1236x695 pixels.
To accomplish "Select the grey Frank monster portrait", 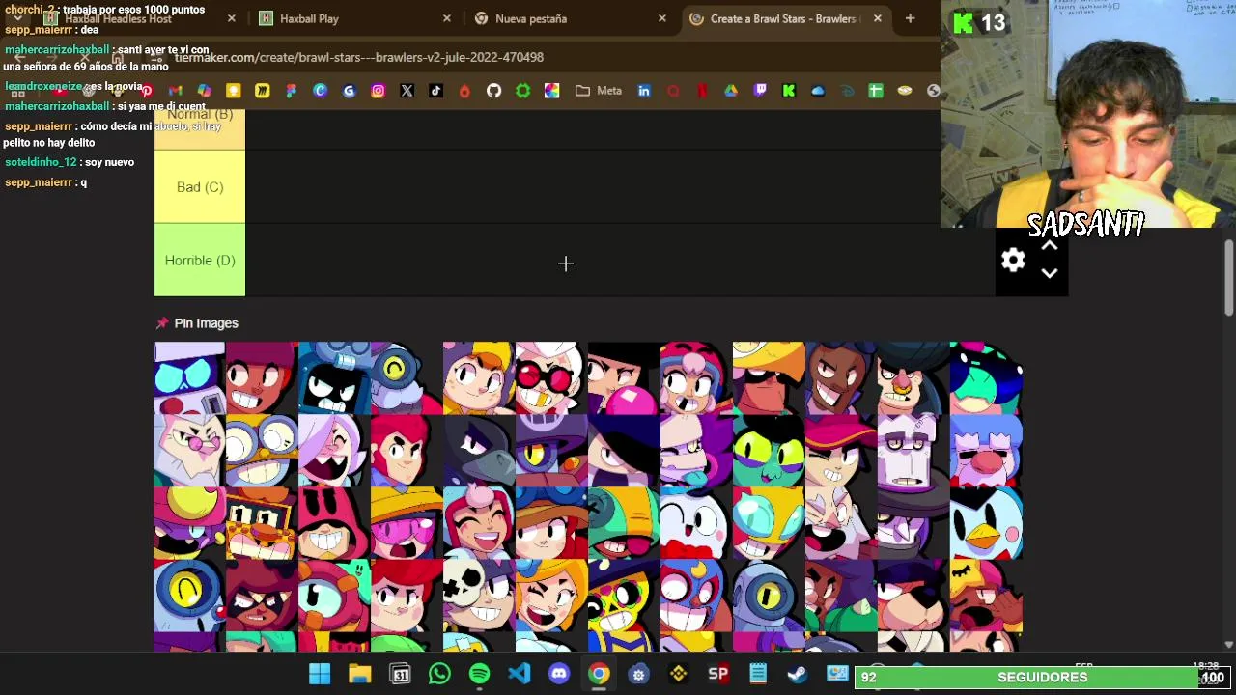I will [x=913, y=450].
